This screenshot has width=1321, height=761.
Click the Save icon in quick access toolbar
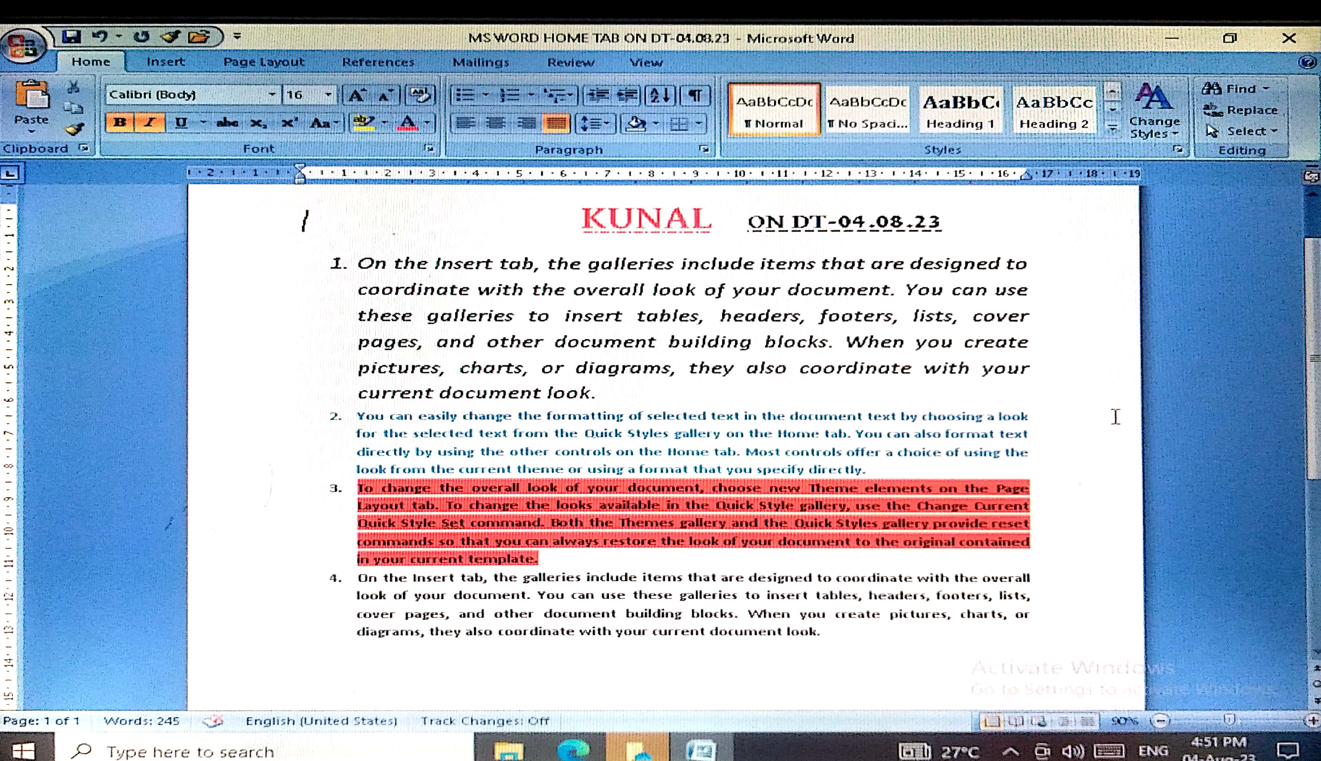click(72, 37)
